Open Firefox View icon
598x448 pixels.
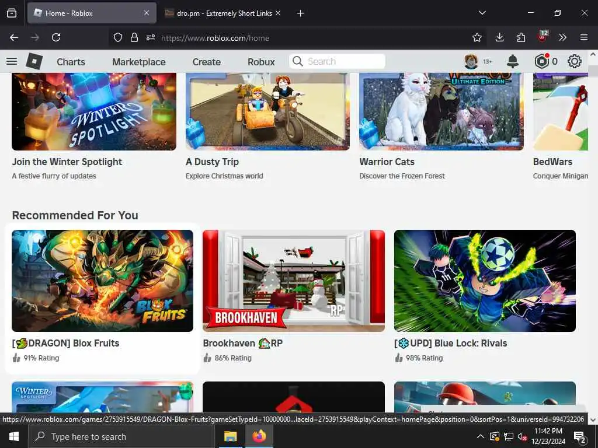[12, 13]
